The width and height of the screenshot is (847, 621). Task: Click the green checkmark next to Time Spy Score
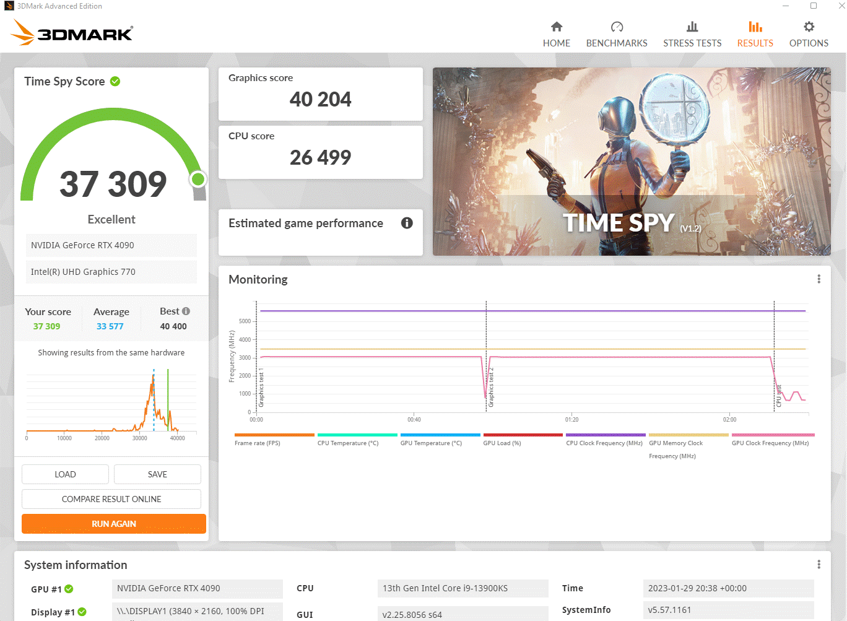click(115, 81)
